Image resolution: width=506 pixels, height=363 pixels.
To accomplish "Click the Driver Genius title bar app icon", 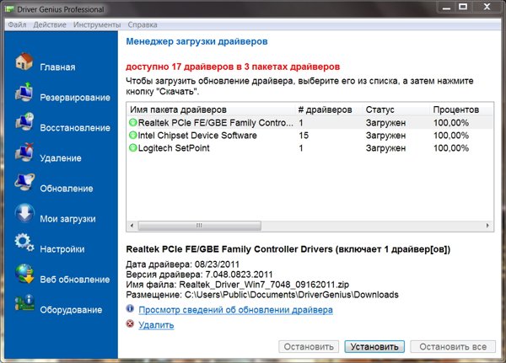I will pyautogui.click(x=9, y=9).
